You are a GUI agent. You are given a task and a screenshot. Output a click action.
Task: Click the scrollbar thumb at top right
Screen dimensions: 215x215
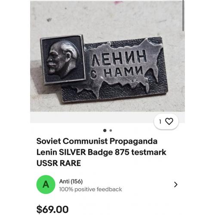tap(183, 15)
